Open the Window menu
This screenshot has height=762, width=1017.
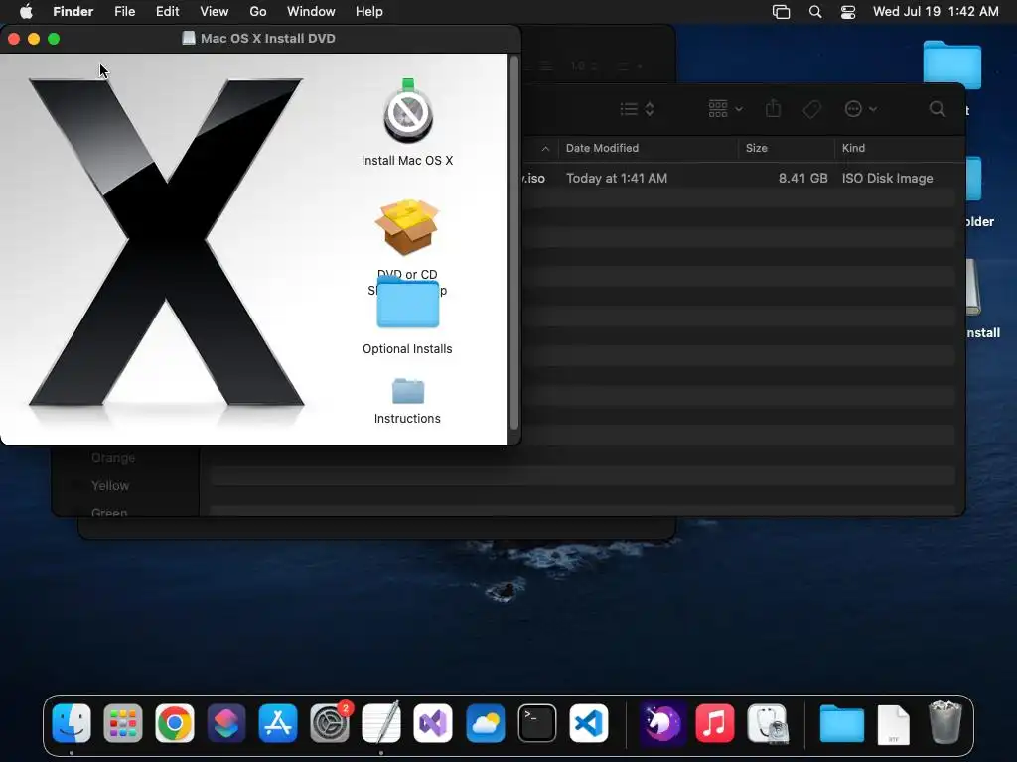311,12
